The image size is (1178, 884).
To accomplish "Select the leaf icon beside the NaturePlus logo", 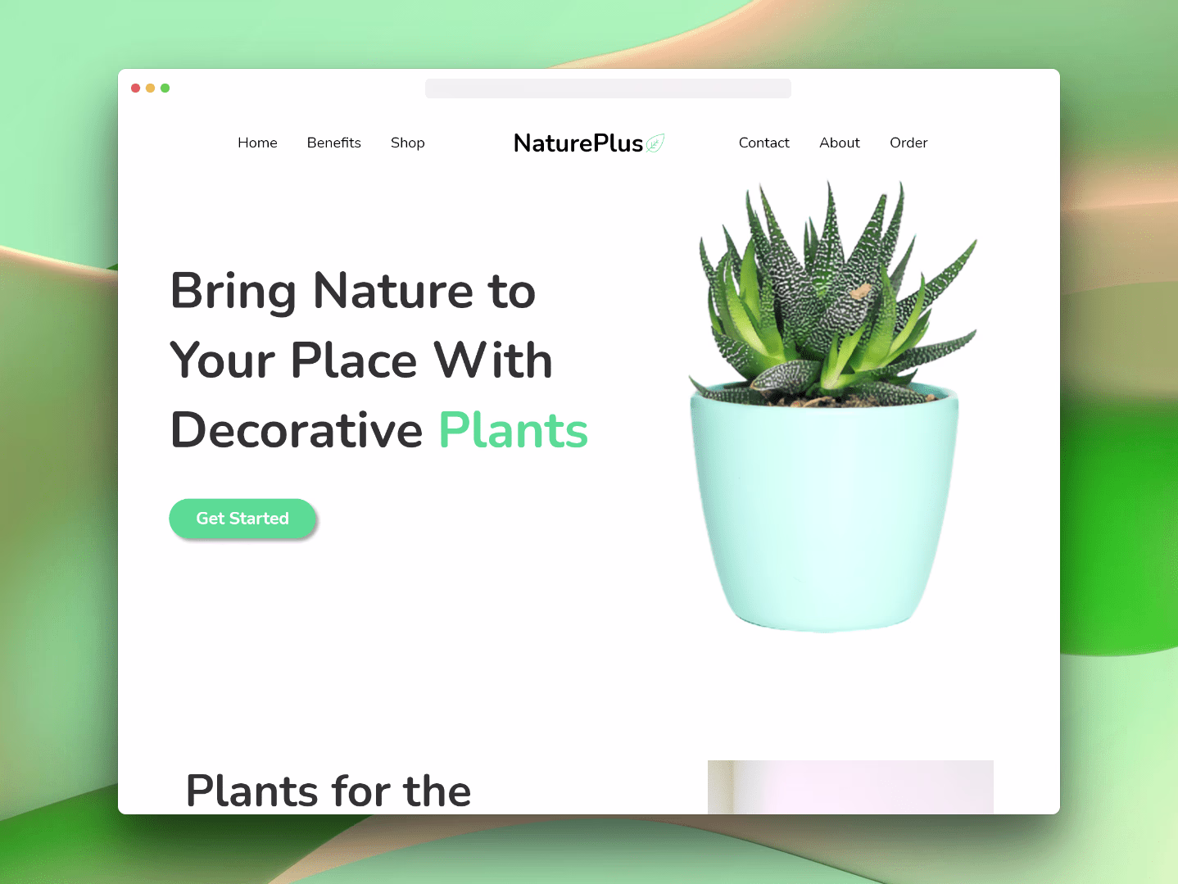I will click(x=655, y=143).
